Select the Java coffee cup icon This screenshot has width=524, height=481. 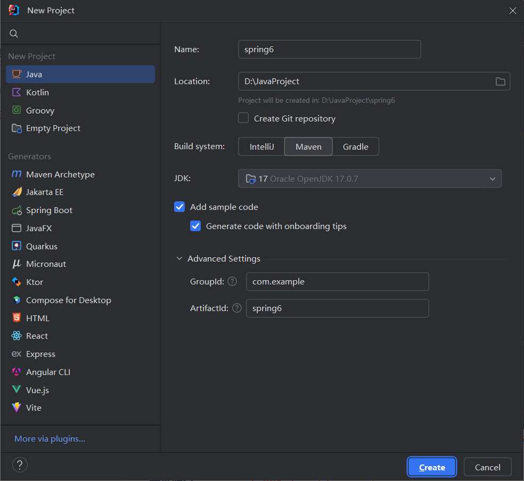17,74
